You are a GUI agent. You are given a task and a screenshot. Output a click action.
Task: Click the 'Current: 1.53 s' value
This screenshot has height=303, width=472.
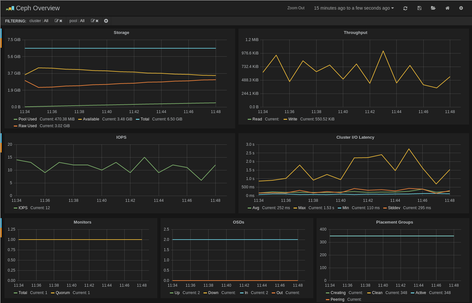point(321,208)
